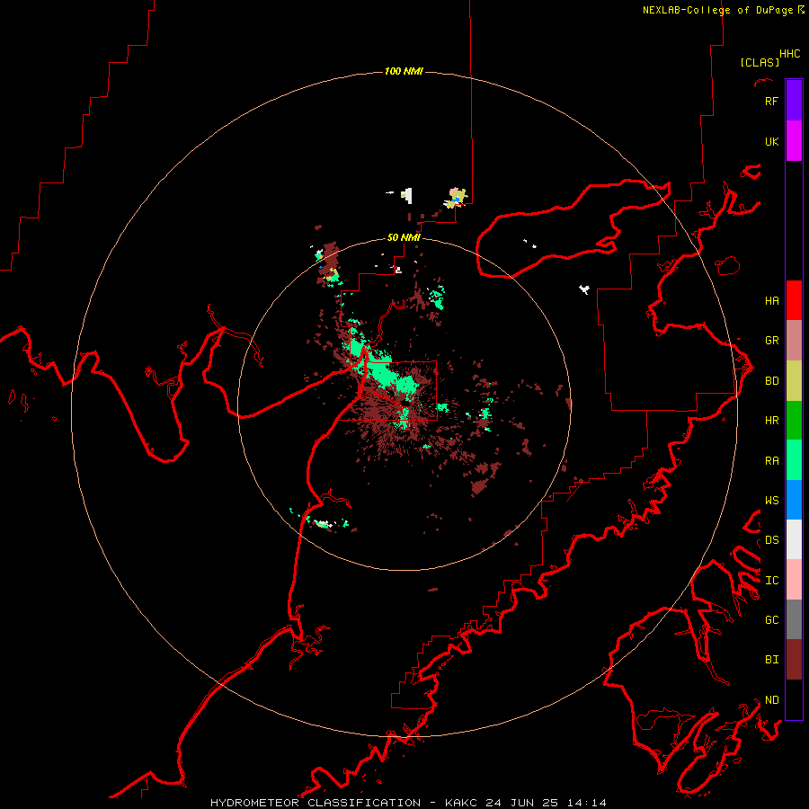Viewport: 809px width, 809px height.
Task: Click the "ND" legend label
Action: point(771,699)
